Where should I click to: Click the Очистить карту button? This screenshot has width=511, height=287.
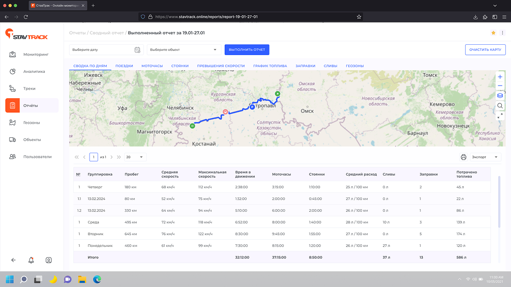(x=485, y=50)
